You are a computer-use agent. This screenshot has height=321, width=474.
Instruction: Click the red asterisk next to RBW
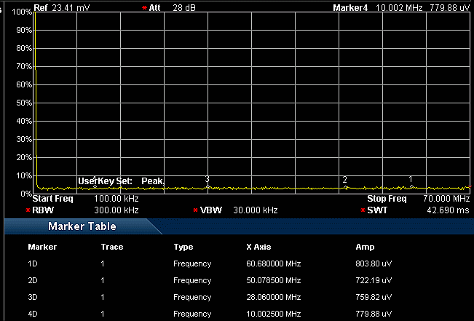point(28,210)
